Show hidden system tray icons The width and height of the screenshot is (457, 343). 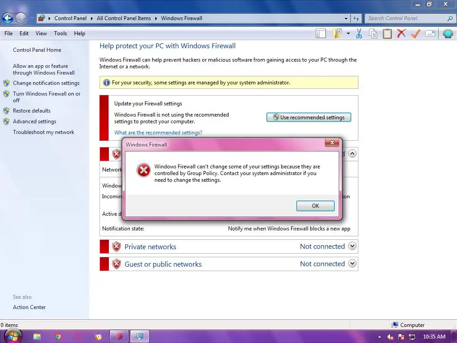click(x=379, y=337)
